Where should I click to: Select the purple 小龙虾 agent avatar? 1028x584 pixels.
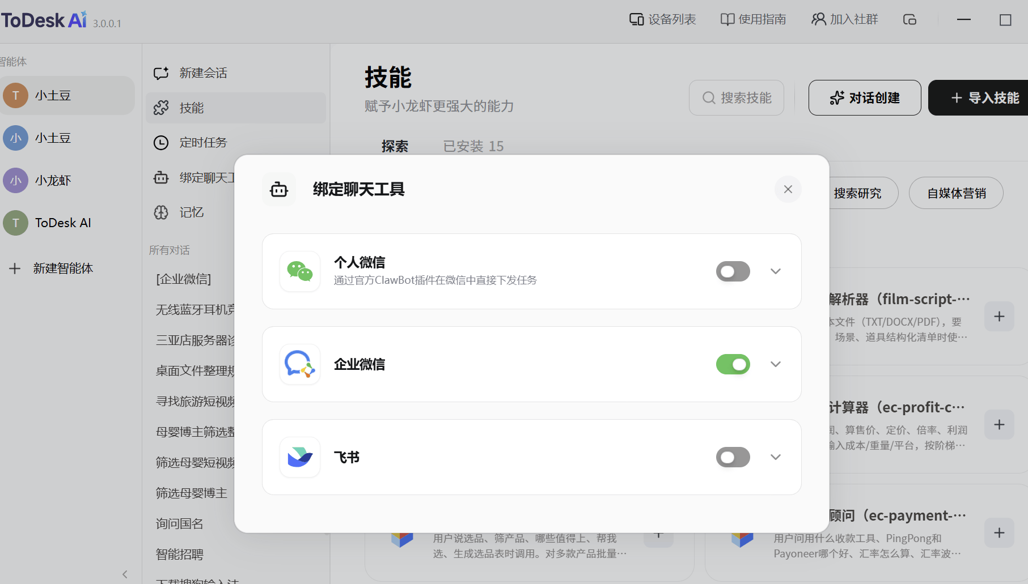(16, 180)
